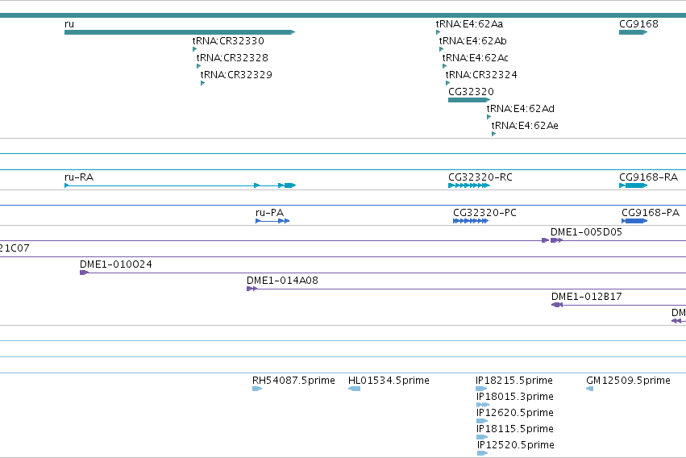Open the ru-PA coding sequence

pyautogui.click(x=272, y=221)
